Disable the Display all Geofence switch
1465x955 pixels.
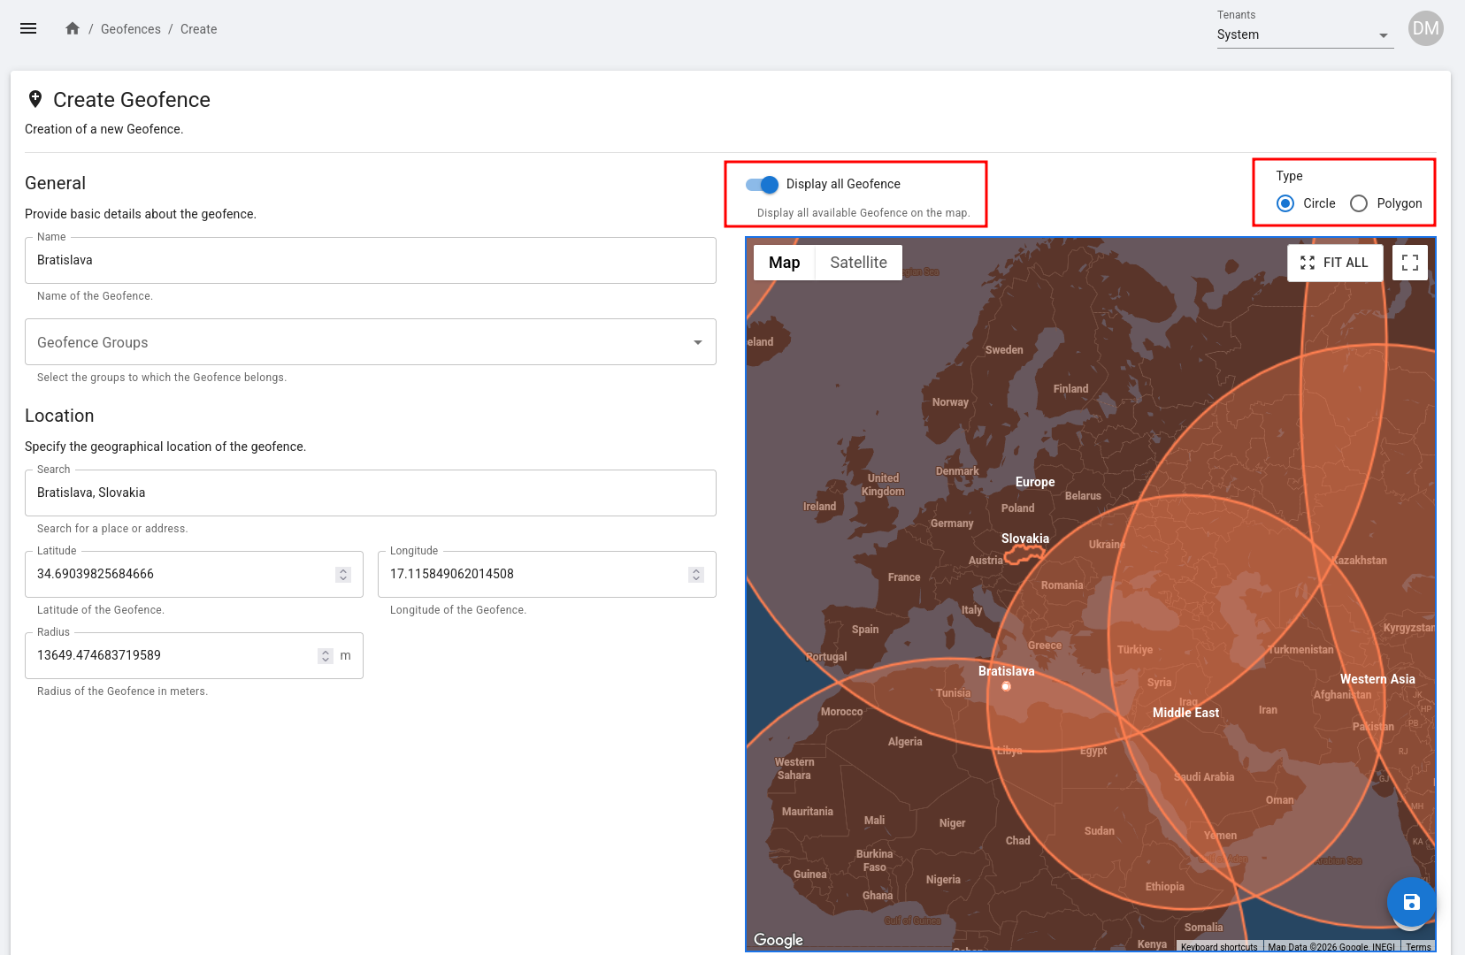(762, 184)
